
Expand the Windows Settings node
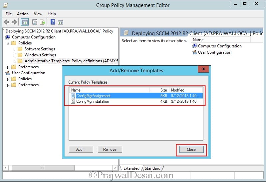pos(14,55)
